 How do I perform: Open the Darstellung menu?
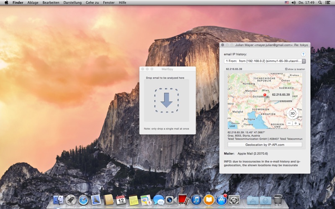[x=72, y=3]
